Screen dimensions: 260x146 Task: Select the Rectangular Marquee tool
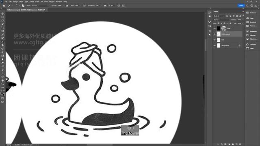[x=2, y=17]
